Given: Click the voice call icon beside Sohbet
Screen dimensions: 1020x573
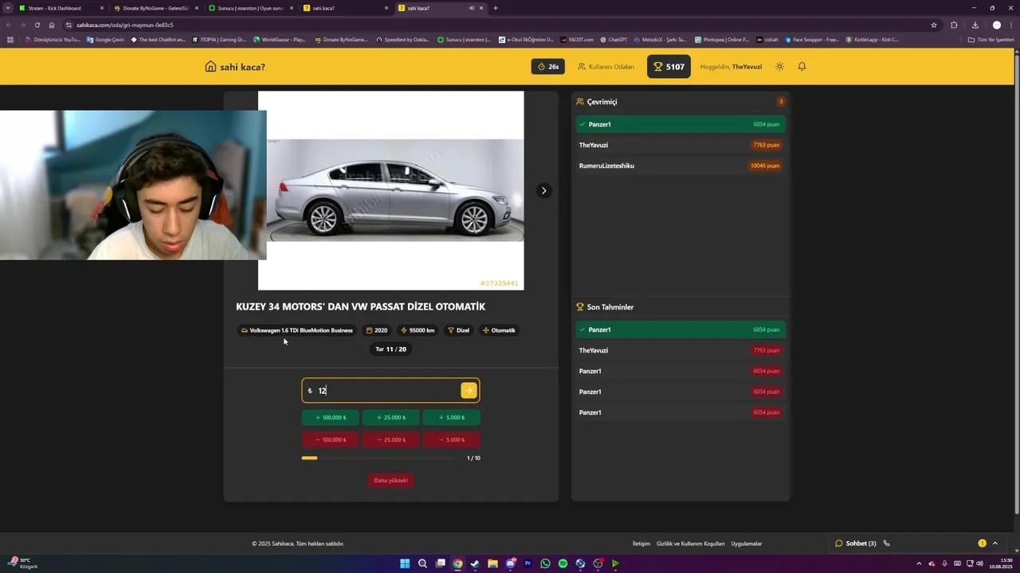Looking at the screenshot, I should coord(886,544).
